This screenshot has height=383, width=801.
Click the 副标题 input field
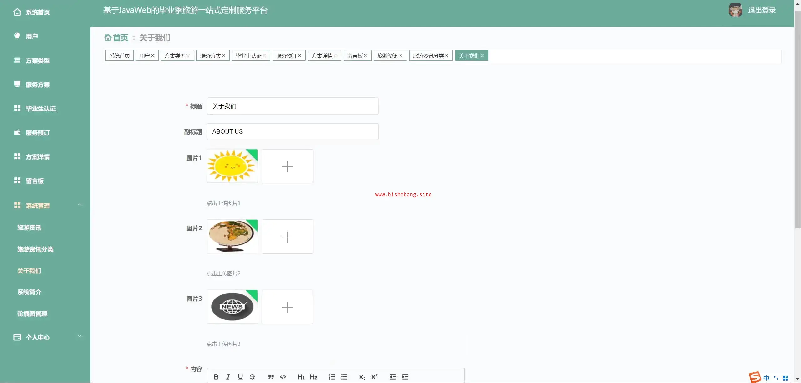tap(292, 131)
